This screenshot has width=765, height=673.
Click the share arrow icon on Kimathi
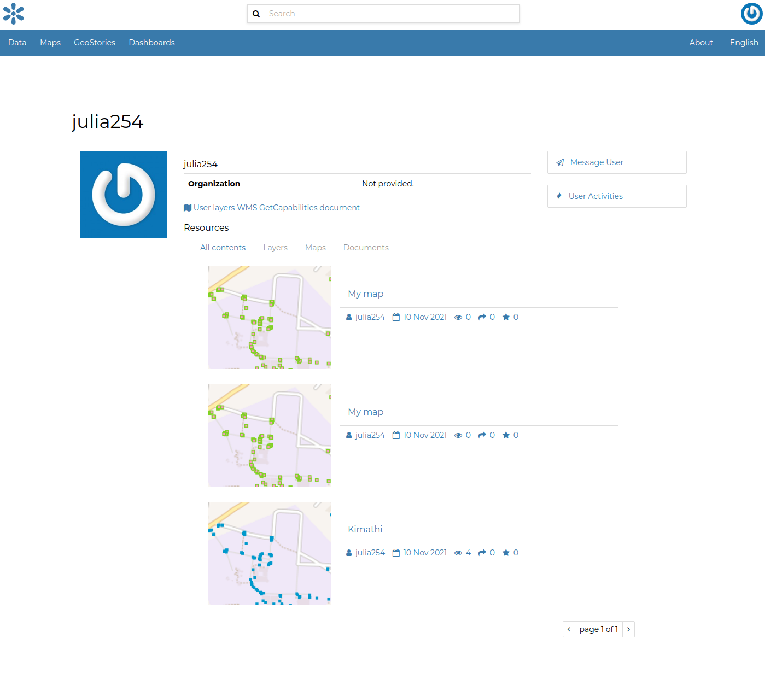pyautogui.click(x=482, y=553)
